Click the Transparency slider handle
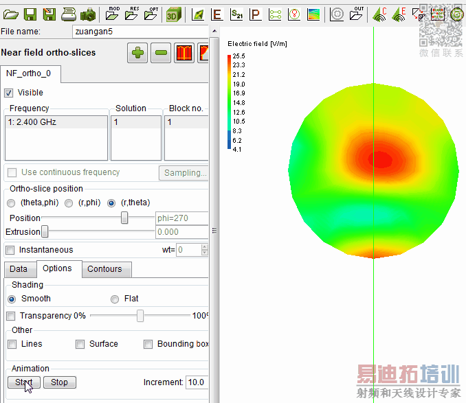 [x=140, y=316]
